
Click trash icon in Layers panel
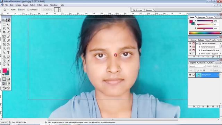(x=217, y=107)
